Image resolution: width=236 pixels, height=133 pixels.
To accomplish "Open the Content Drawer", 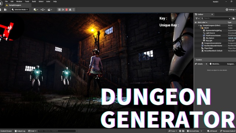I will coord(6,131).
